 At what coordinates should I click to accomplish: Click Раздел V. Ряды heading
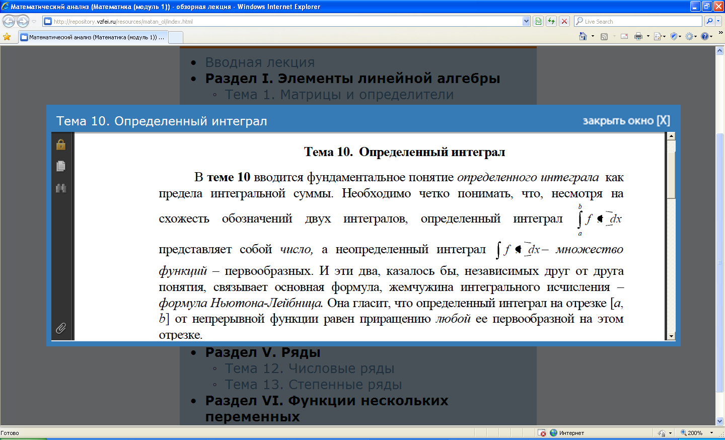(263, 352)
